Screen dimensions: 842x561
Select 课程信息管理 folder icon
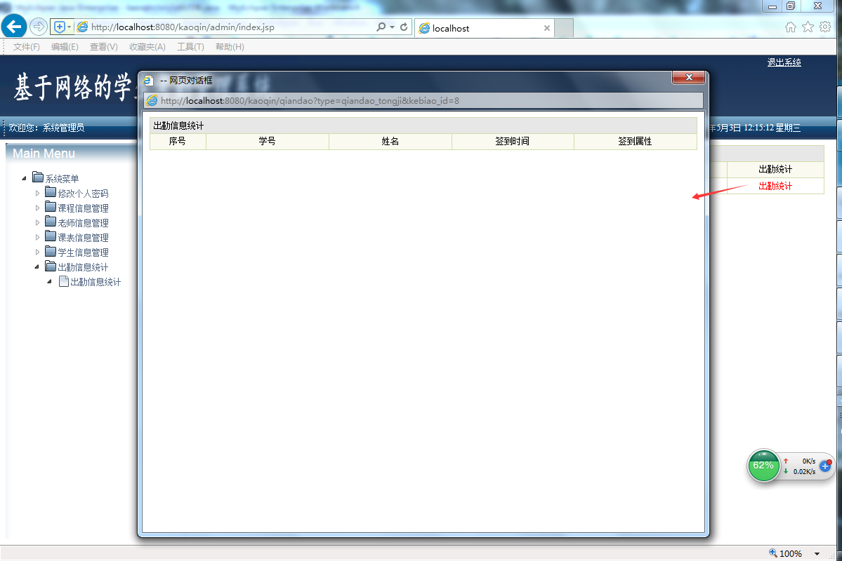[x=51, y=206]
